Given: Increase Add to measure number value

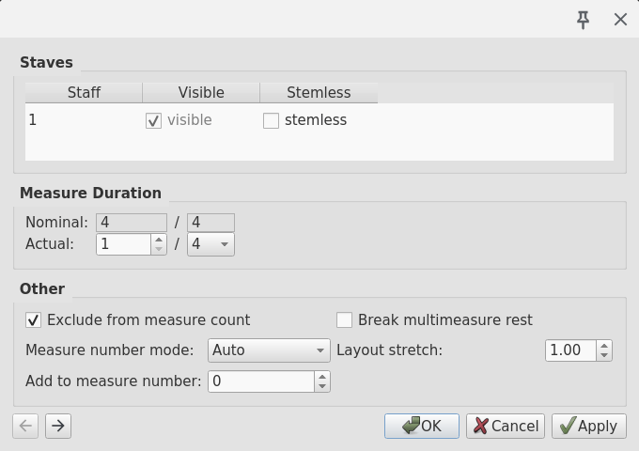Looking at the screenshot, I should coord(322,377).
